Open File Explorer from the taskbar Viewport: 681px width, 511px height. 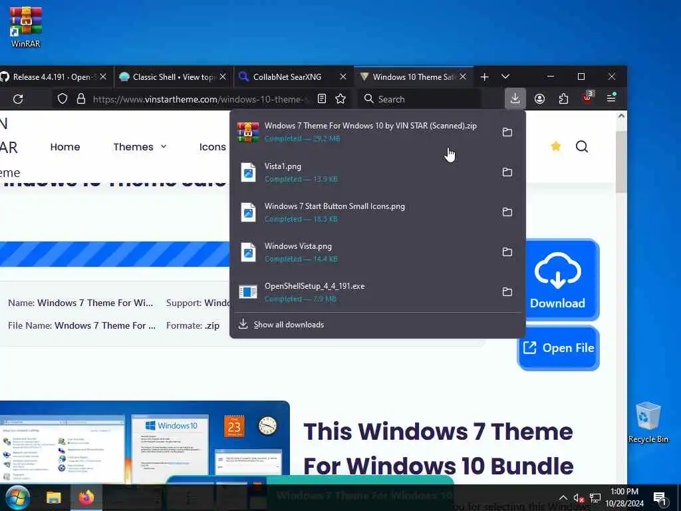(53, 498)
